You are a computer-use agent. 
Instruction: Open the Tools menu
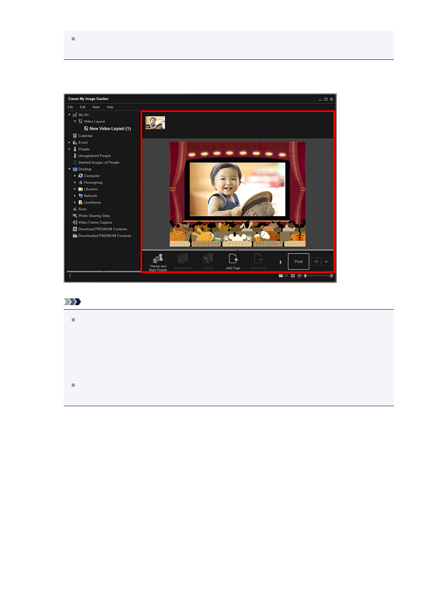(x=96, y=107)
